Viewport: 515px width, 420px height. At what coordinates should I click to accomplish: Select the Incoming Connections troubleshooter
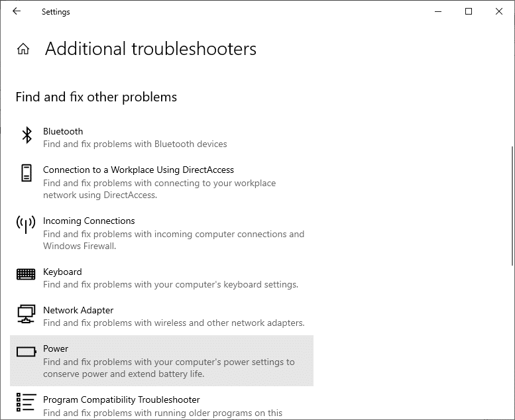89,221
